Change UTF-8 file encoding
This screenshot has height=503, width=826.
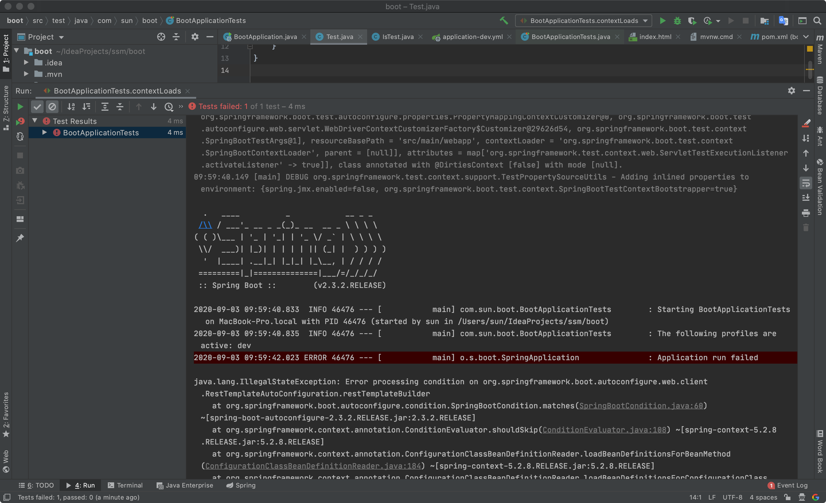point(733,497)
